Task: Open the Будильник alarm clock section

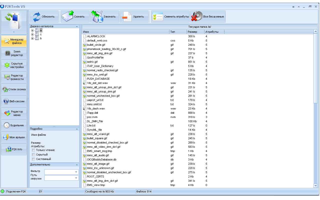Action: (14, 125)
